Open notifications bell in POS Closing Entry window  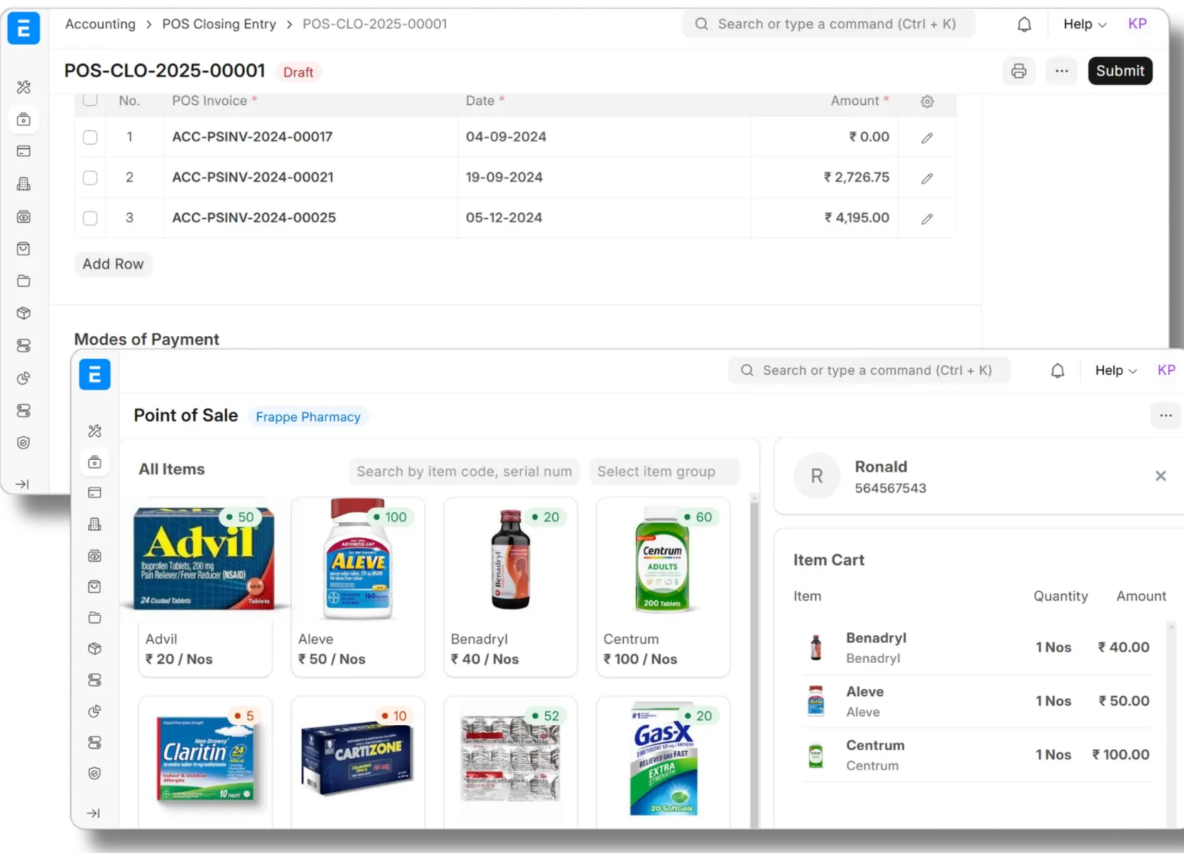click(x=1024, y=25)
